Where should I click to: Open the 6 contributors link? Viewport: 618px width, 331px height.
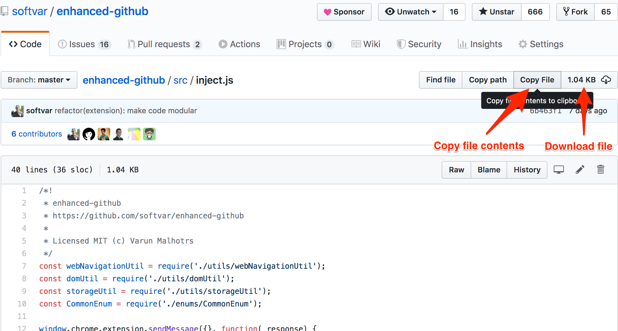[x=37, y=134]
